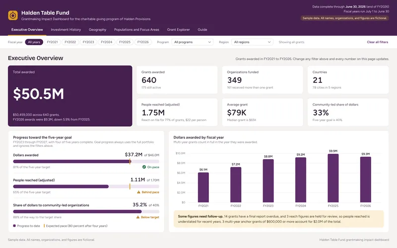Click the Dollars awarded progress bar
Image resolution: width=397 pixels, height=248 pixels.
(86, 162)
